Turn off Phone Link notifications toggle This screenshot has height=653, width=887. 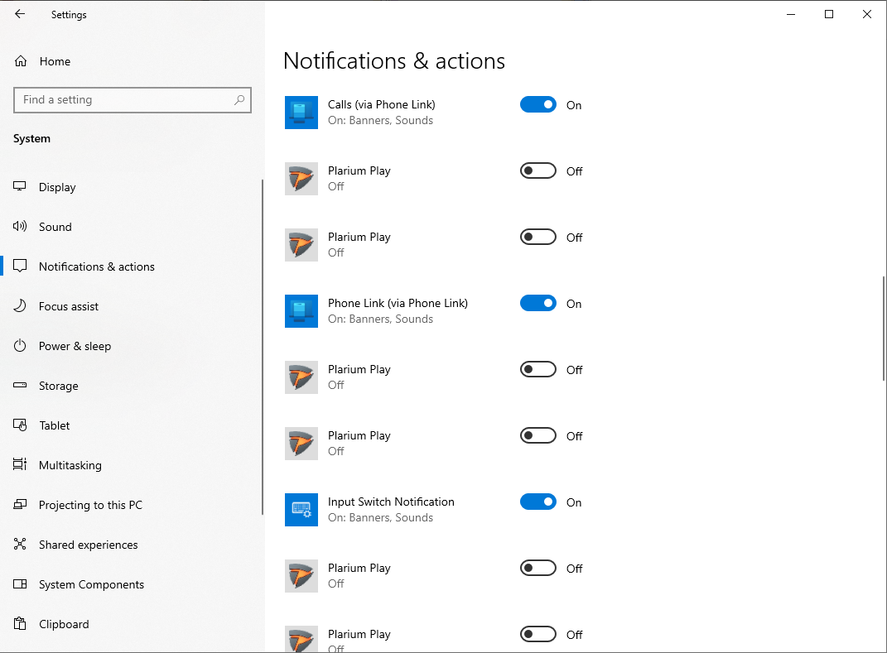coord(538,304)
